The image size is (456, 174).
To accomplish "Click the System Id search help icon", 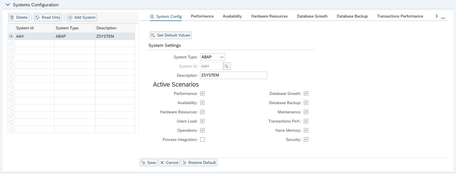I will (x=227, y=66).
